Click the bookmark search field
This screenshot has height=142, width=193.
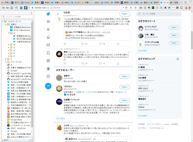pyautogui.click(x=17, y=17)
